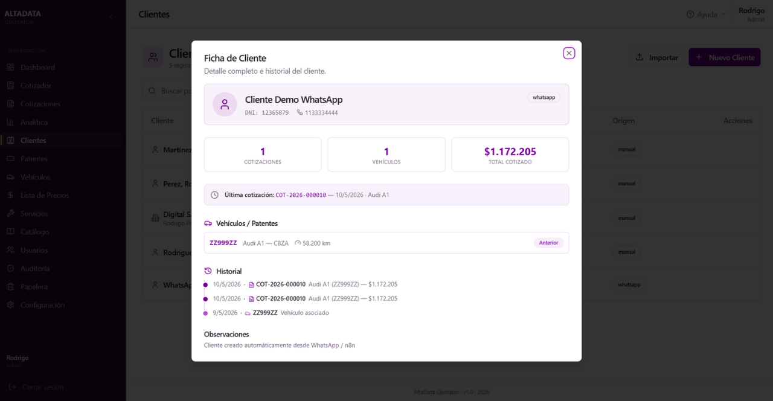The image size is (773, 401).
Task: Click the clock icon in Última cotización
Action: point(214,195)
